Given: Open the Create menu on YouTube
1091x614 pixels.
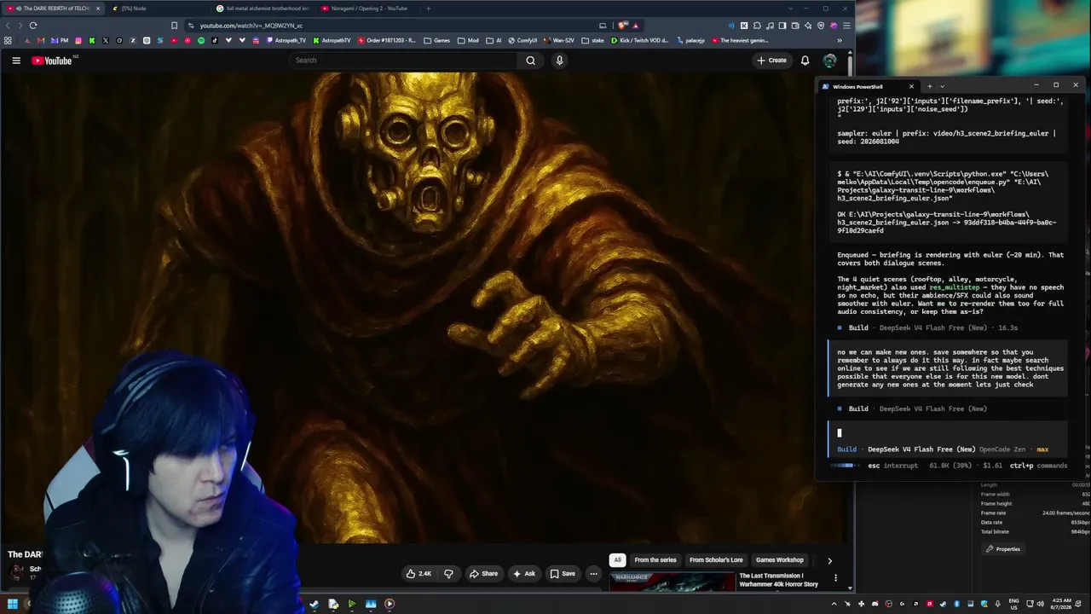Looking at the screenshot, I should [771, 61].
